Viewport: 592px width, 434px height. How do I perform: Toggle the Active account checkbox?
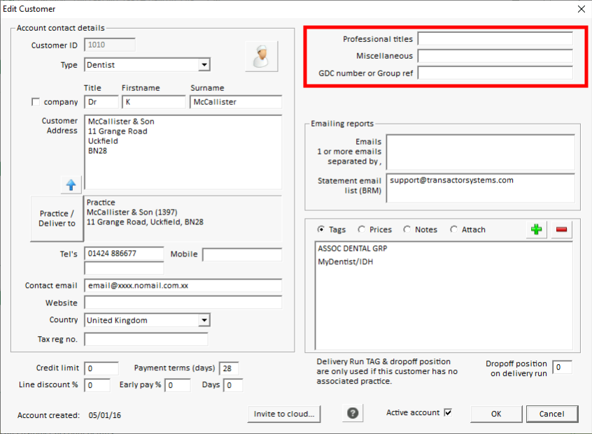[x=448, y=412]
